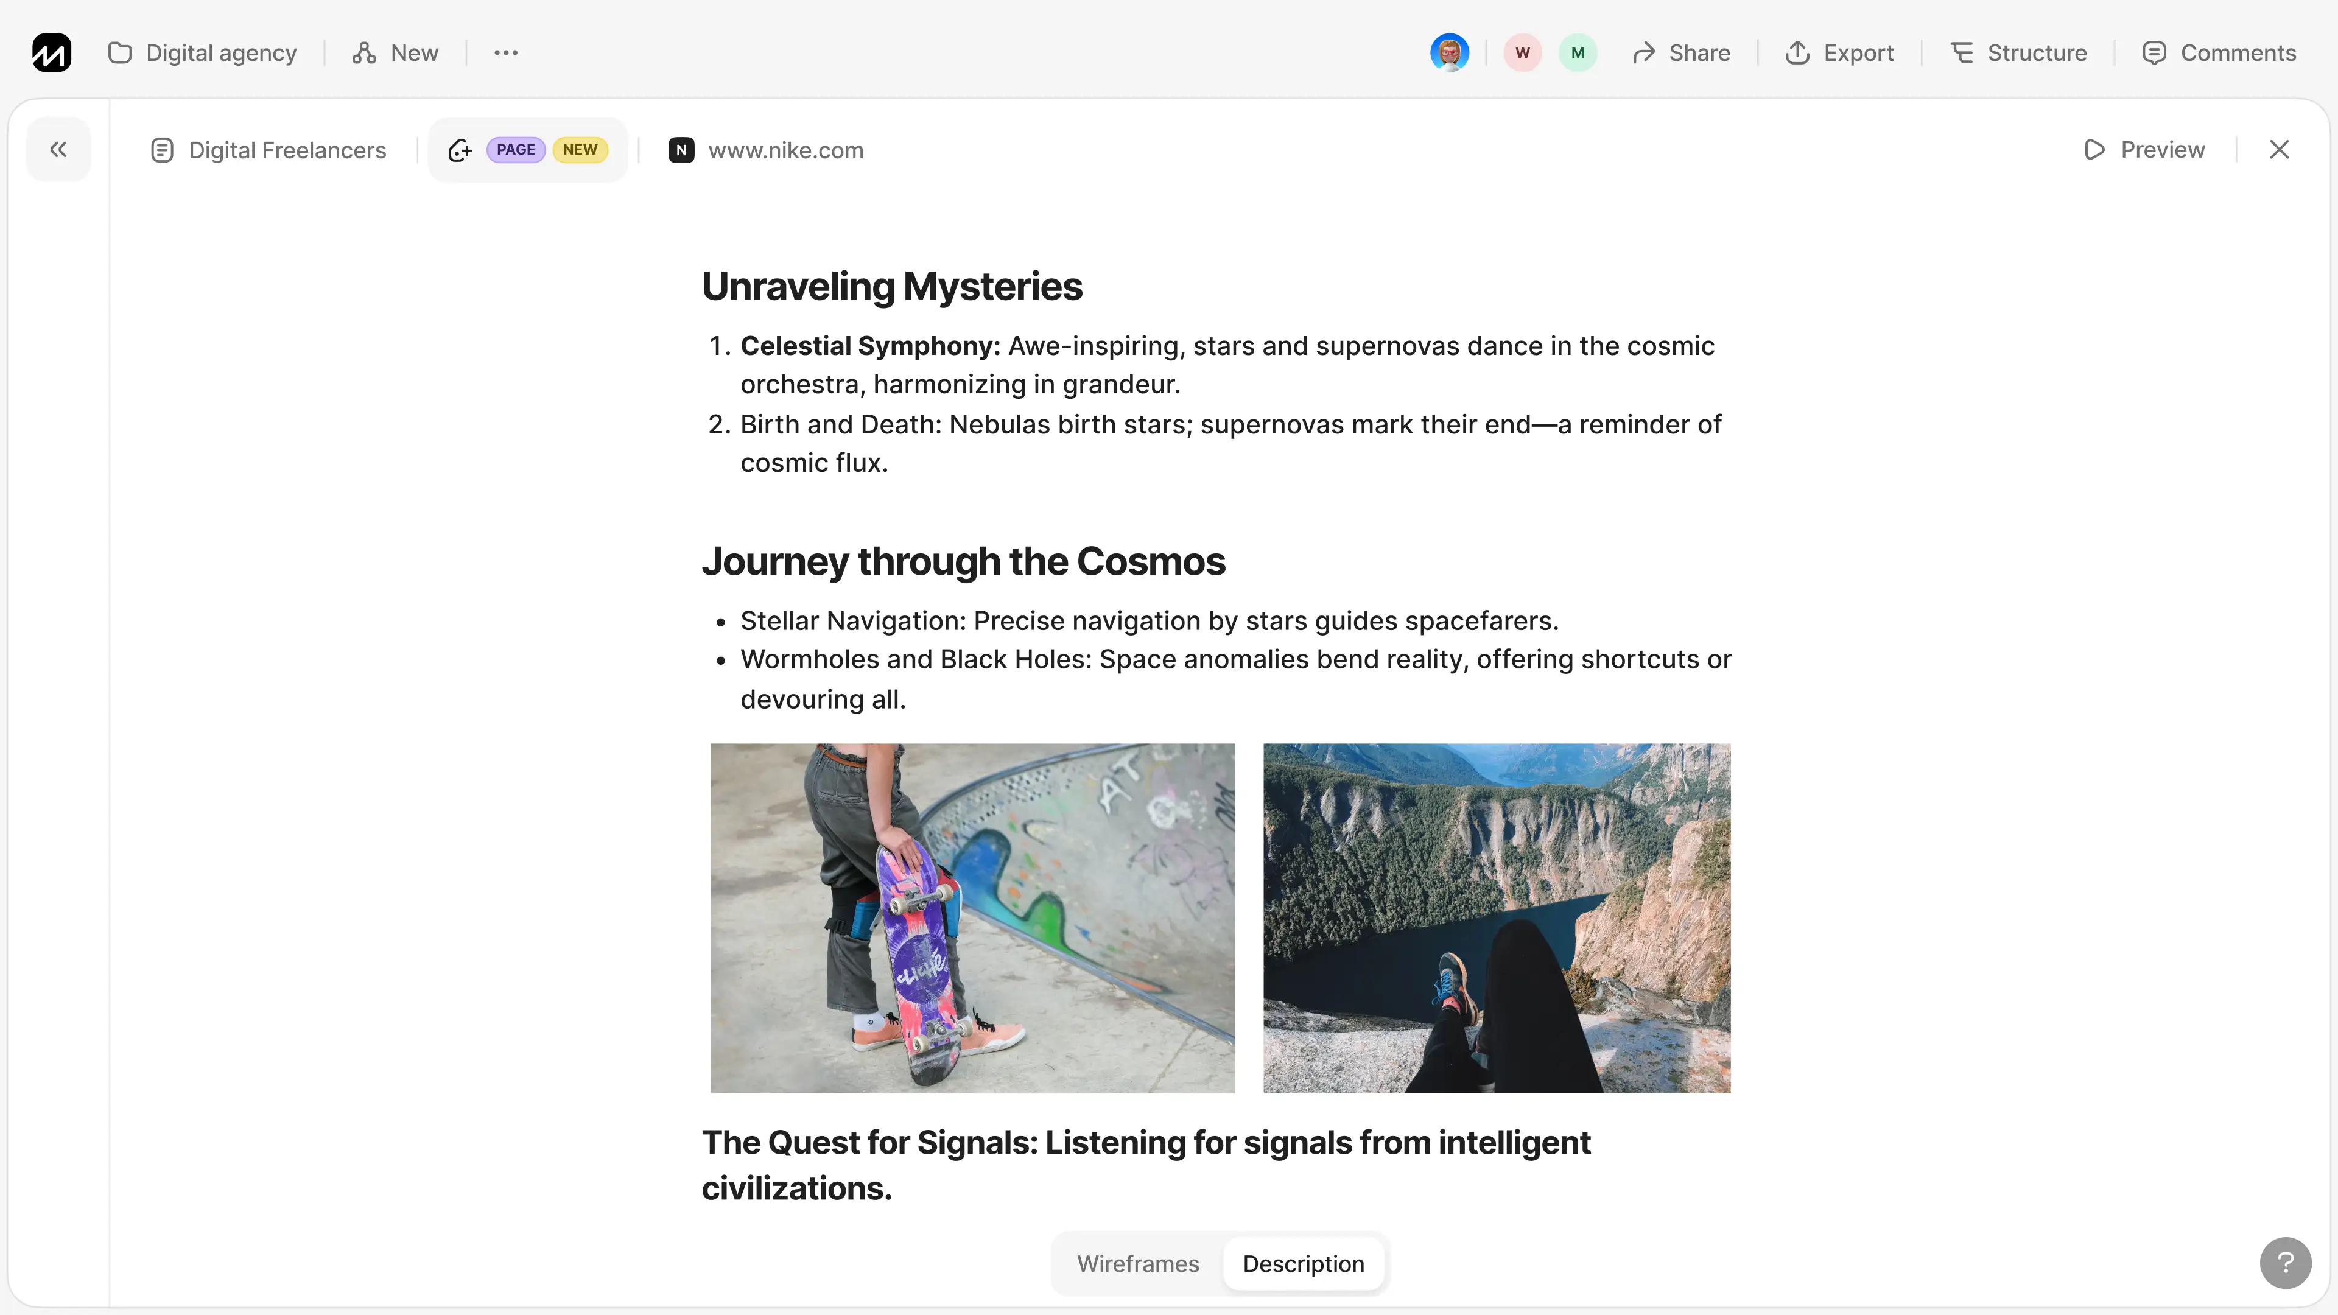The image size is (2338, 1315).
Task: Open the Export panel via upload icon
Action: (x=1798, y=52)
